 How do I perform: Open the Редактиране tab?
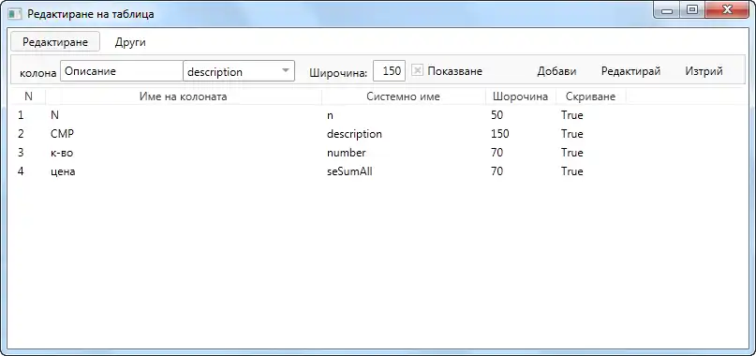(55, 41)
